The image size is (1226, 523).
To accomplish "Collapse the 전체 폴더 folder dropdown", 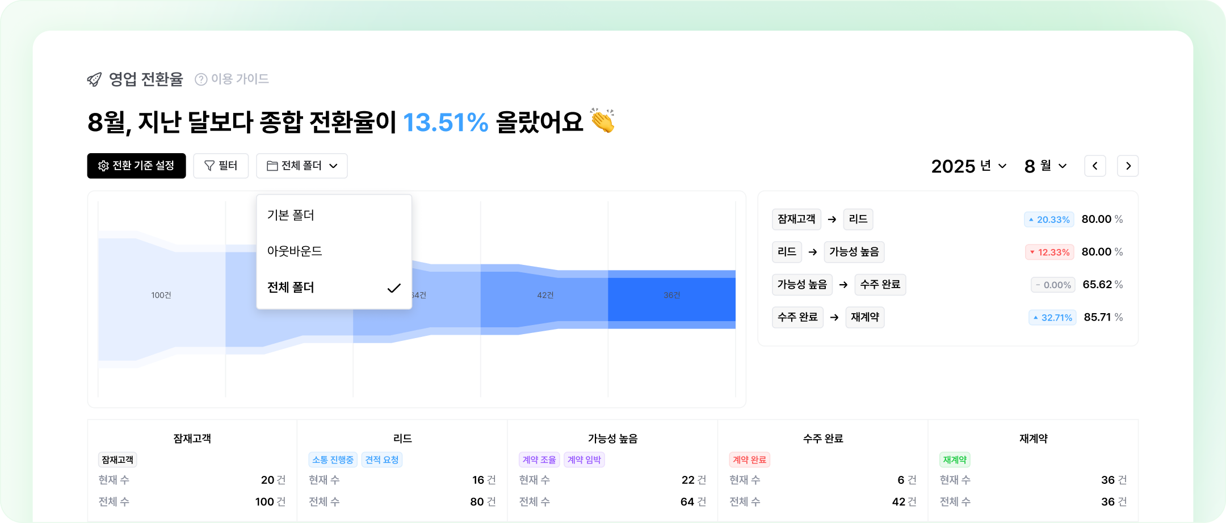I will coord(333,166).
